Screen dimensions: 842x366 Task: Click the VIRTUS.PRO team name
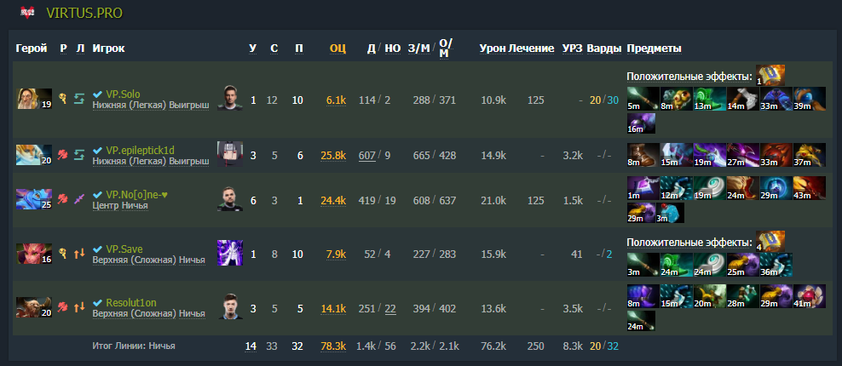[84, 13]
